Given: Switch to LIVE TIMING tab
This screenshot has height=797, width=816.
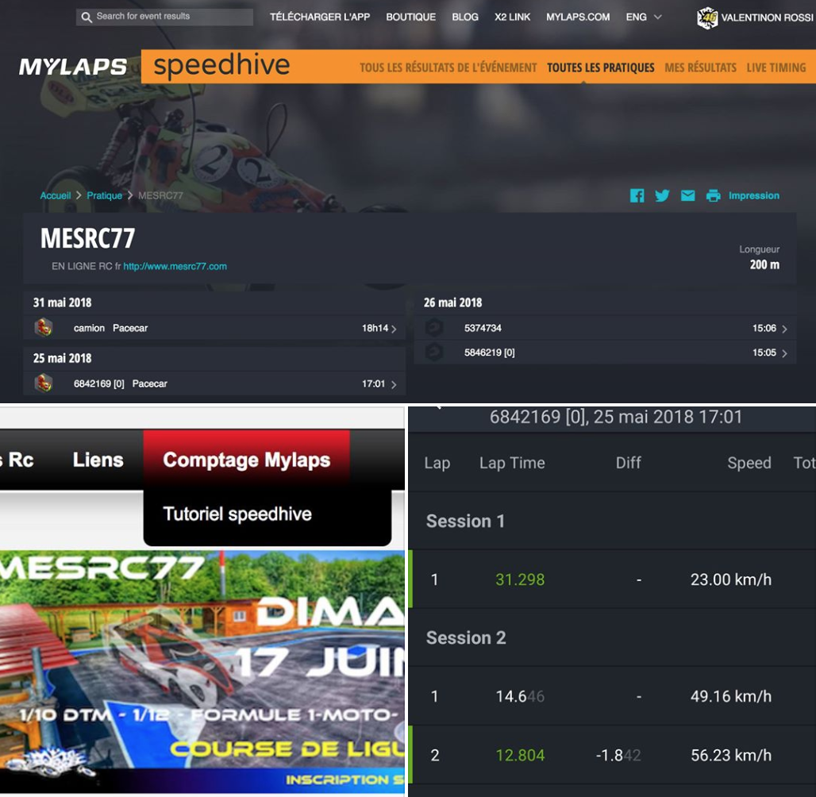Looking at the screenshot, I should [776, 67].
